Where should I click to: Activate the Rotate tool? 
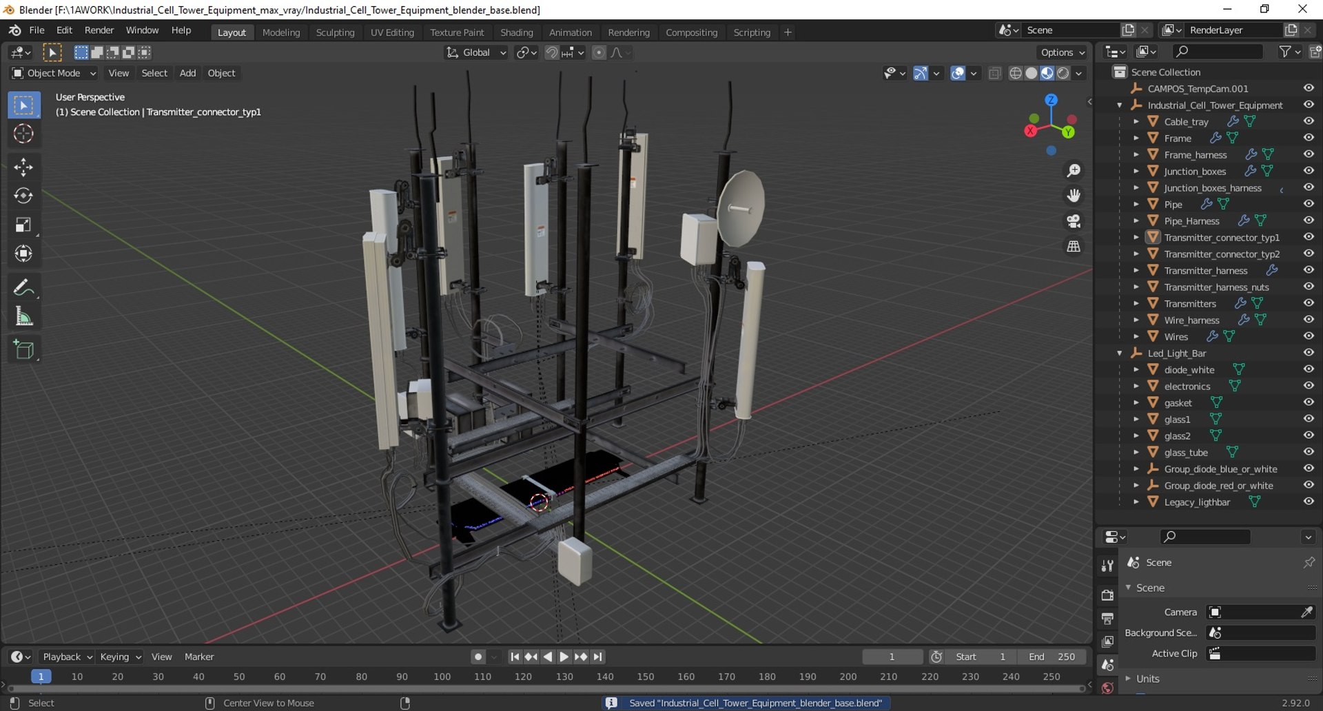(23, 196)
